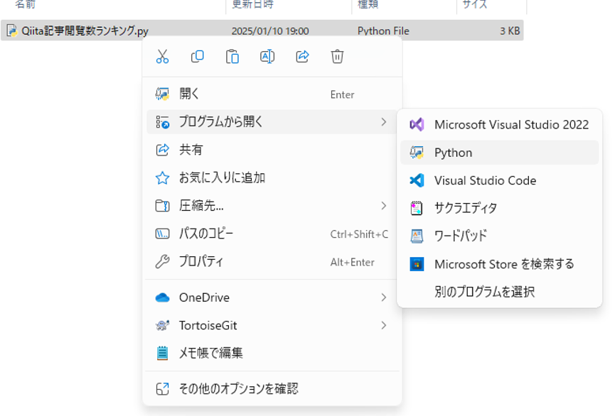Choose 別のプログラムを選択
Viewport: 615px width, 416px height.
pos(499,292)
